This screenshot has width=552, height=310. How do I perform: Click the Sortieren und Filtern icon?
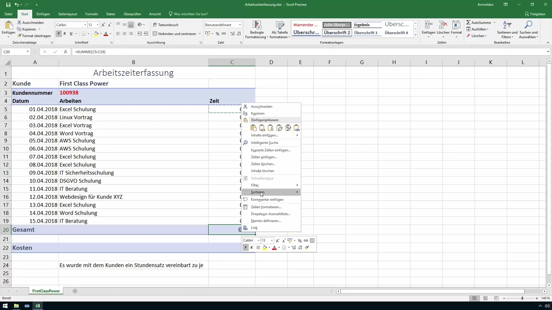pyautogui.click(x=507, y=25)
